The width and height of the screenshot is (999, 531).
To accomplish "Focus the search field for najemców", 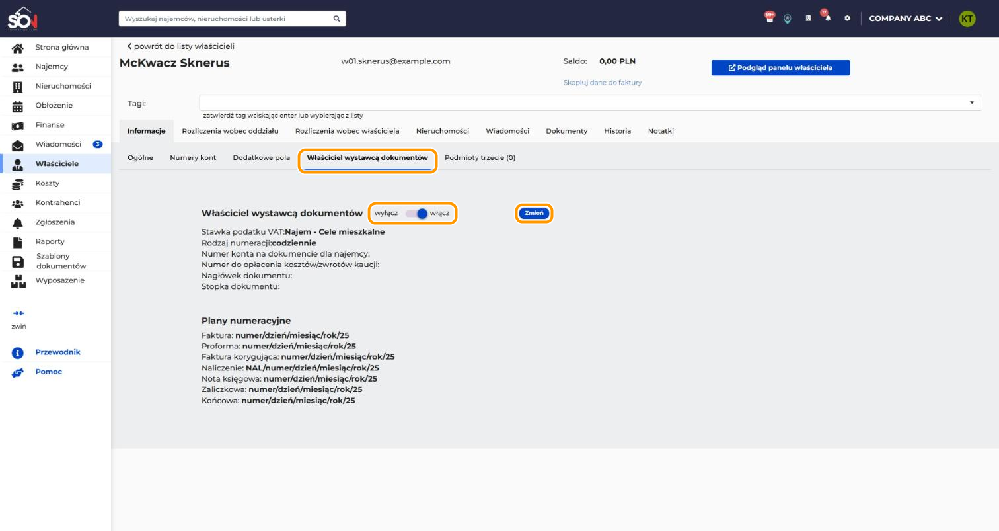I will pyautogui.click(x=232, y=19).
